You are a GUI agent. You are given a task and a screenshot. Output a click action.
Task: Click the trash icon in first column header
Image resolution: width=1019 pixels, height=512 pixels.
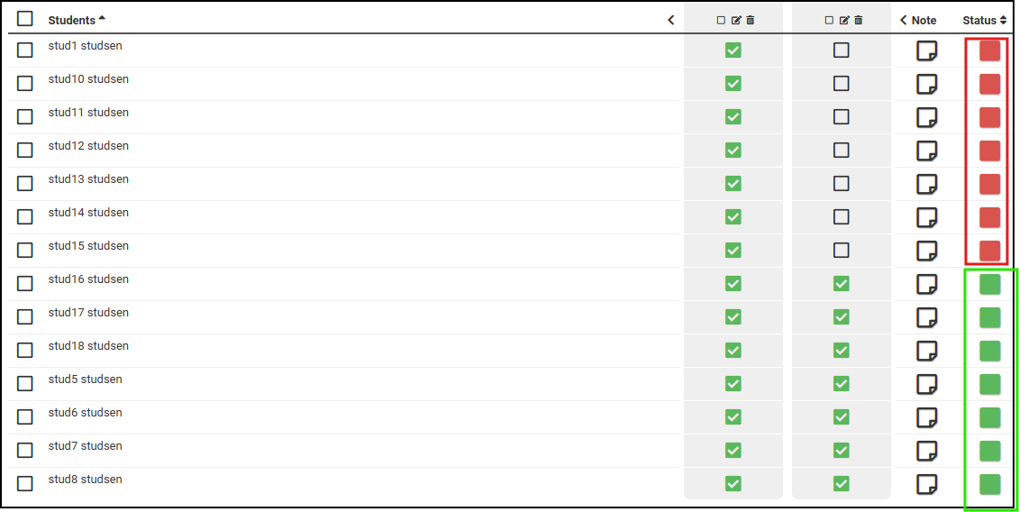[751, 21]
